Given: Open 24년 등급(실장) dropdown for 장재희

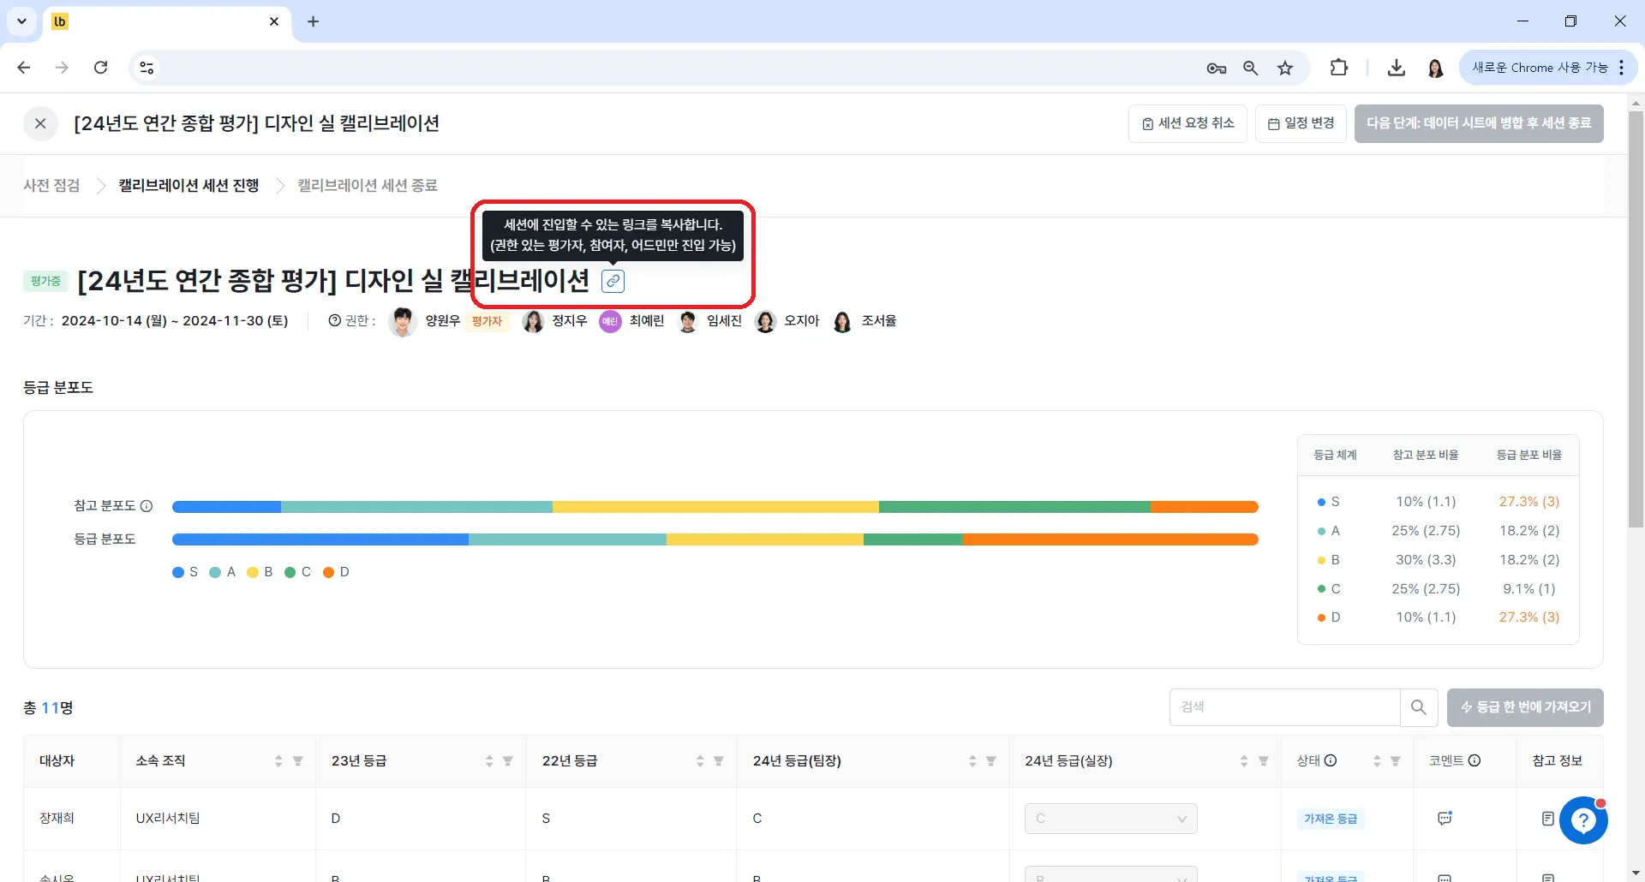Looking at the screenshot, I should (x=1110, y=819).
